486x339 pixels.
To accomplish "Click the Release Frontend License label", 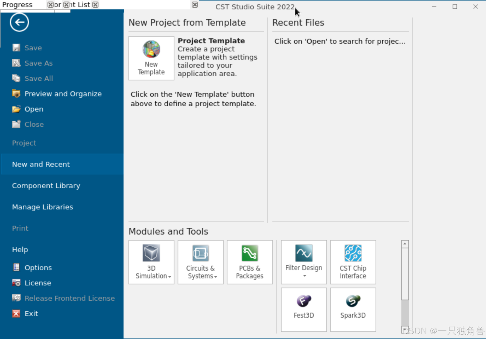I will coord(70,298).
